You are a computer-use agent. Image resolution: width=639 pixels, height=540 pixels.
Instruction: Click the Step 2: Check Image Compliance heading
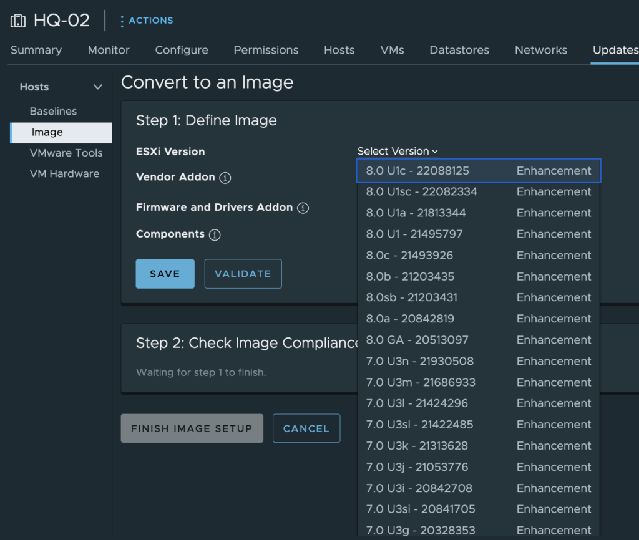247,343
